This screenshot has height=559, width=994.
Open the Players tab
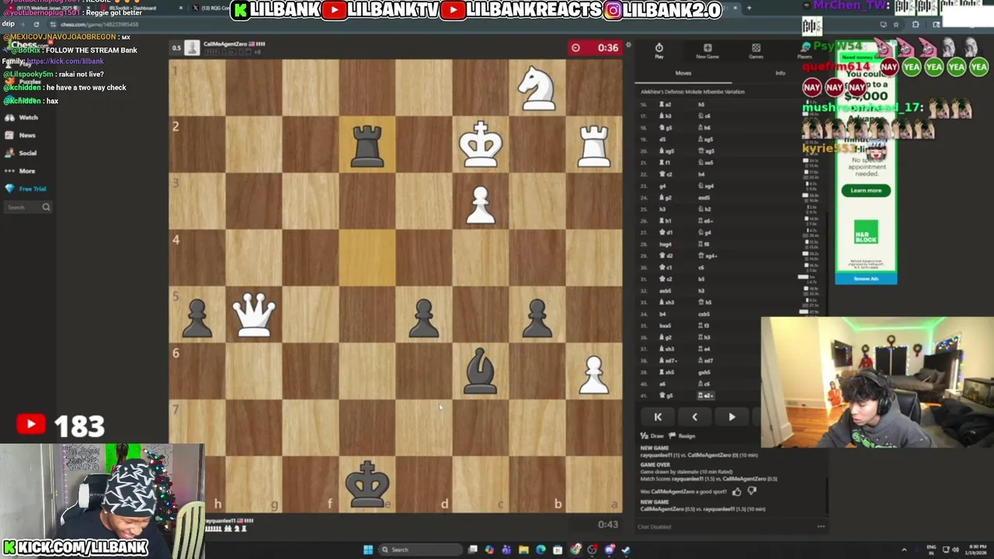click(805, 51)
